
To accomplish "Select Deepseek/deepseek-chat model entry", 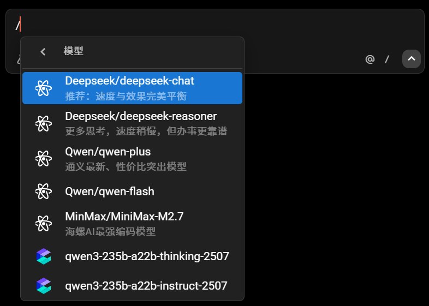I will tap(132, 88).
